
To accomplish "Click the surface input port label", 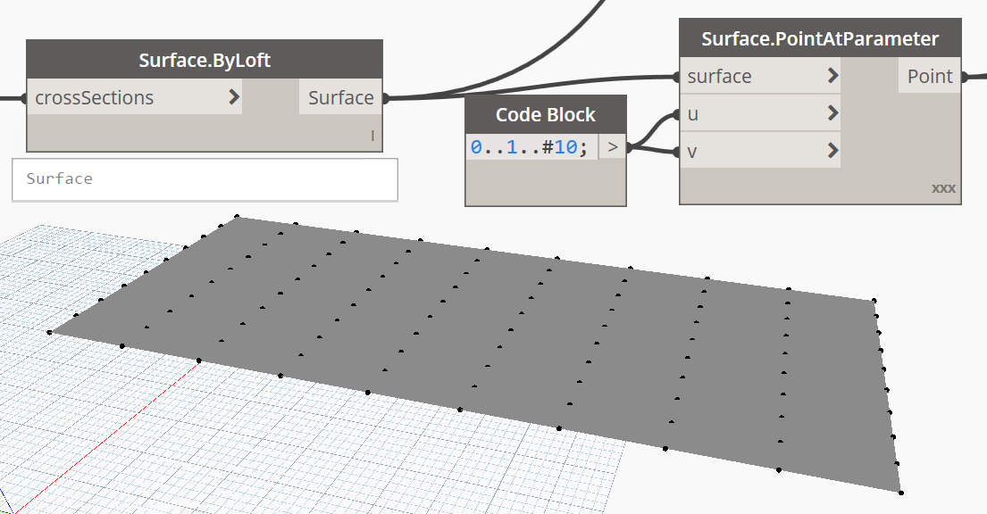I will (x=719, y=76).
